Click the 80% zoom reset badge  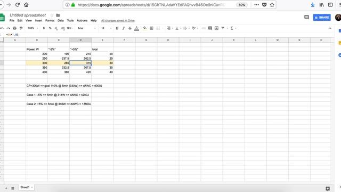[242, 5]
